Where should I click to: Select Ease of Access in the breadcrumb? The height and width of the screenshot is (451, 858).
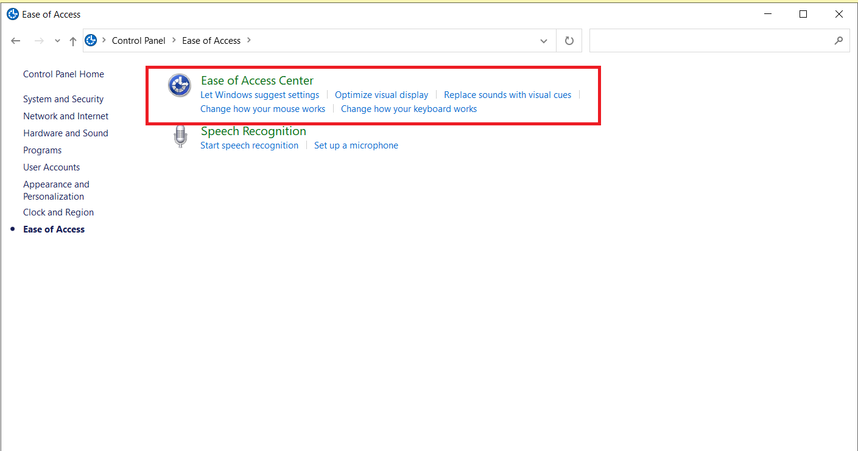tap(211, 41)
